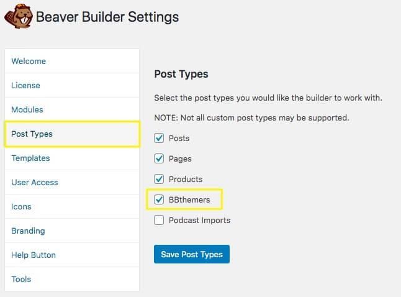Navigate to User Access settings
Screen dimensions: 401x297
tap(72, 182)
